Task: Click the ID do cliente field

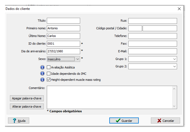Action: tap(64, 44)
